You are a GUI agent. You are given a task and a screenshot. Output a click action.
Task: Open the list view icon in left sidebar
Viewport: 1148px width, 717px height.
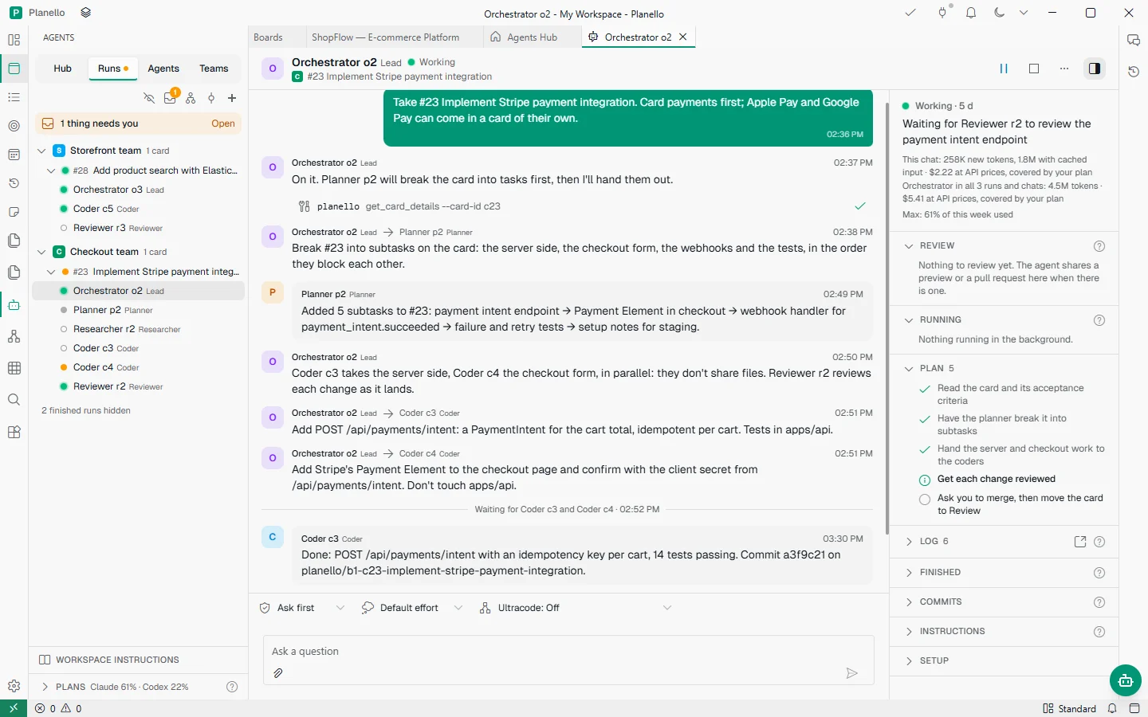[x=14, y=97]
